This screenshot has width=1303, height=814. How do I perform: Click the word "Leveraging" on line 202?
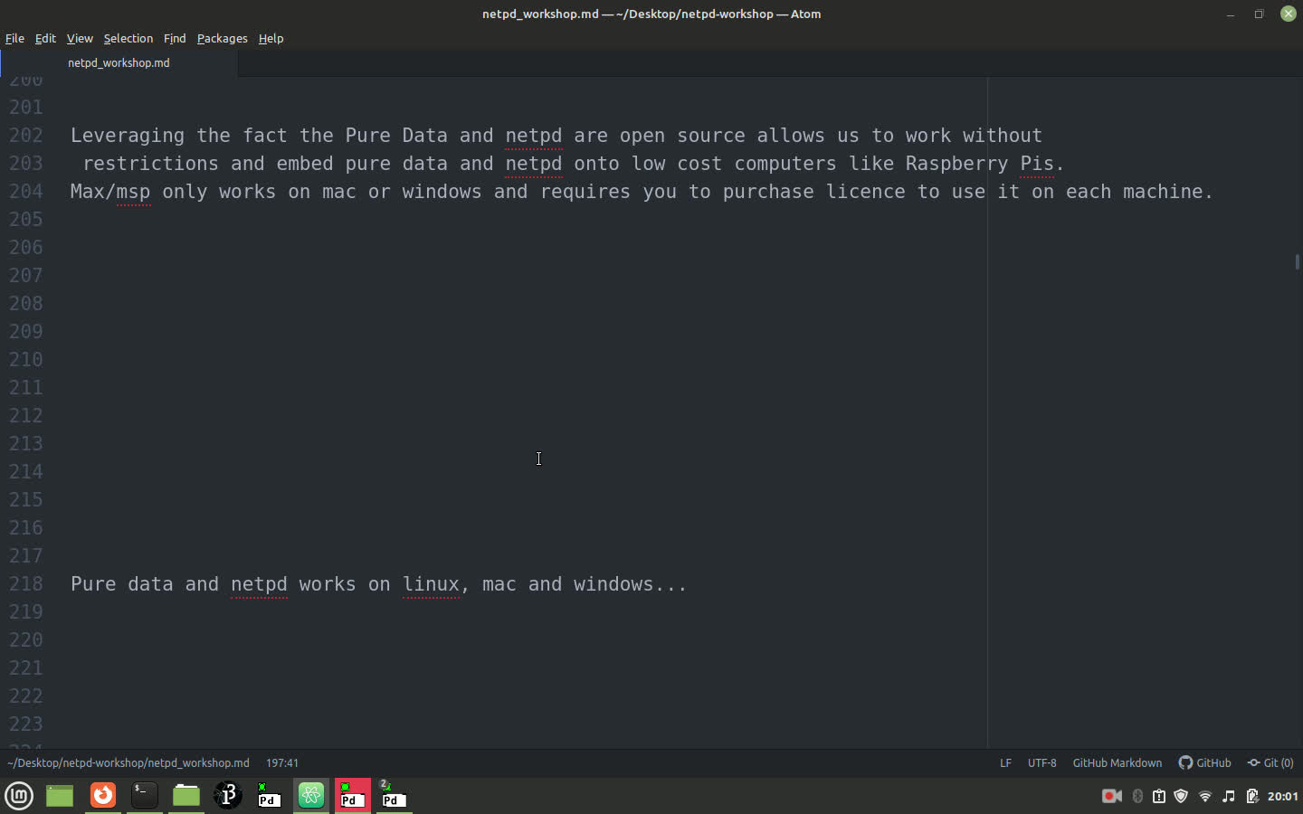[128, 136]
